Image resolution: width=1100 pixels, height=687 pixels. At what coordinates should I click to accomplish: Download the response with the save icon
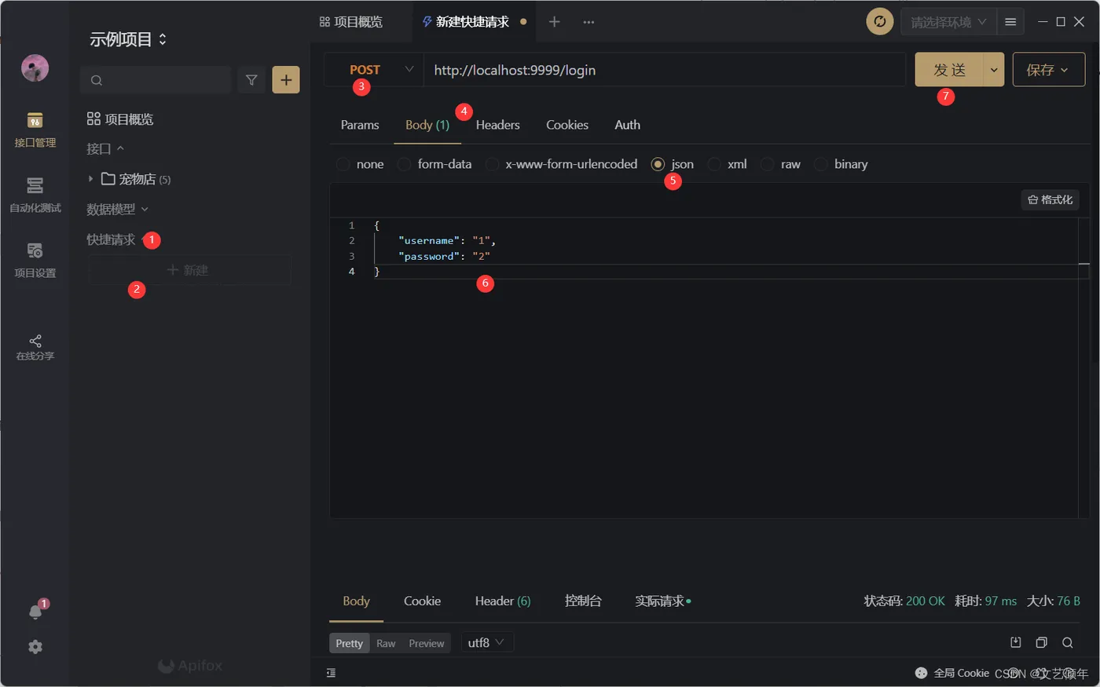click(1015, 642)
